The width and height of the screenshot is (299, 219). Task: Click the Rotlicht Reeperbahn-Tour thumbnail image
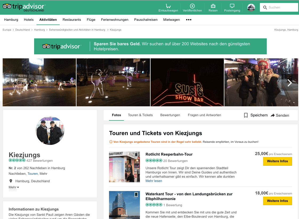124,167
